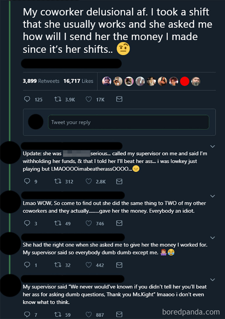The image size is (225, 319).
Task: Like the main tweet showing 17K
Action: 89,99
